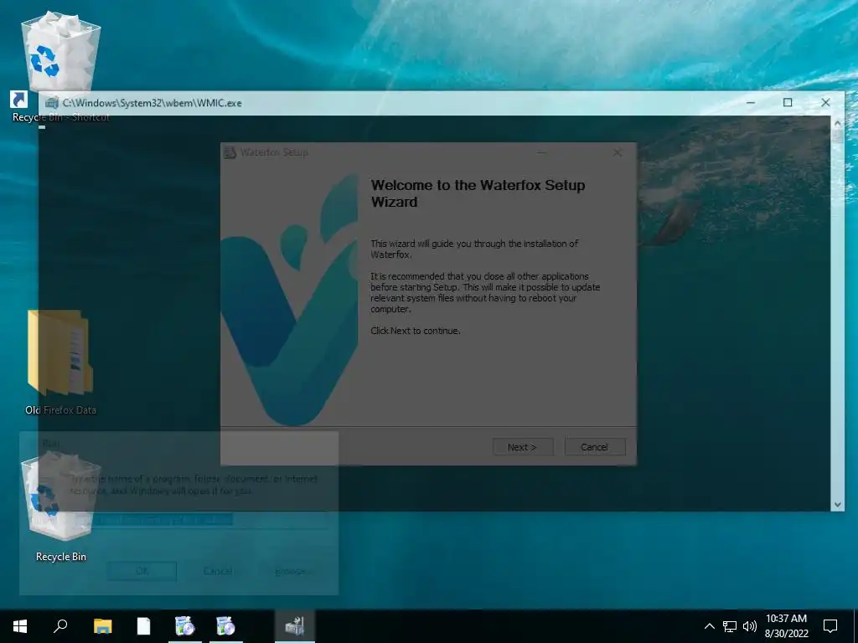Open the network status tray icon
The height and width of the screenshot is (643, 858).
pos(730,626)
